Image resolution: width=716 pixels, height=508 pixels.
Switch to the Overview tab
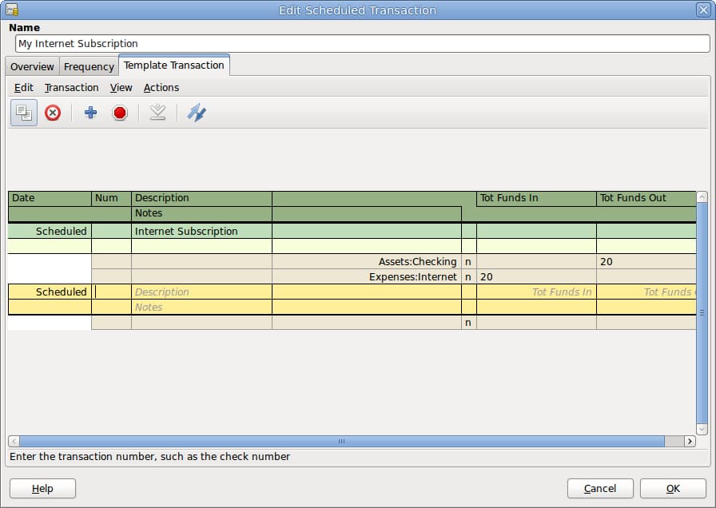coord(32,67)
